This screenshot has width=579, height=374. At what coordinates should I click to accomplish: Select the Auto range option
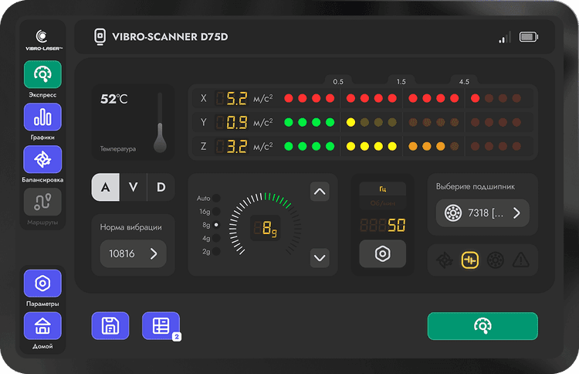click(x=216, y=198)
